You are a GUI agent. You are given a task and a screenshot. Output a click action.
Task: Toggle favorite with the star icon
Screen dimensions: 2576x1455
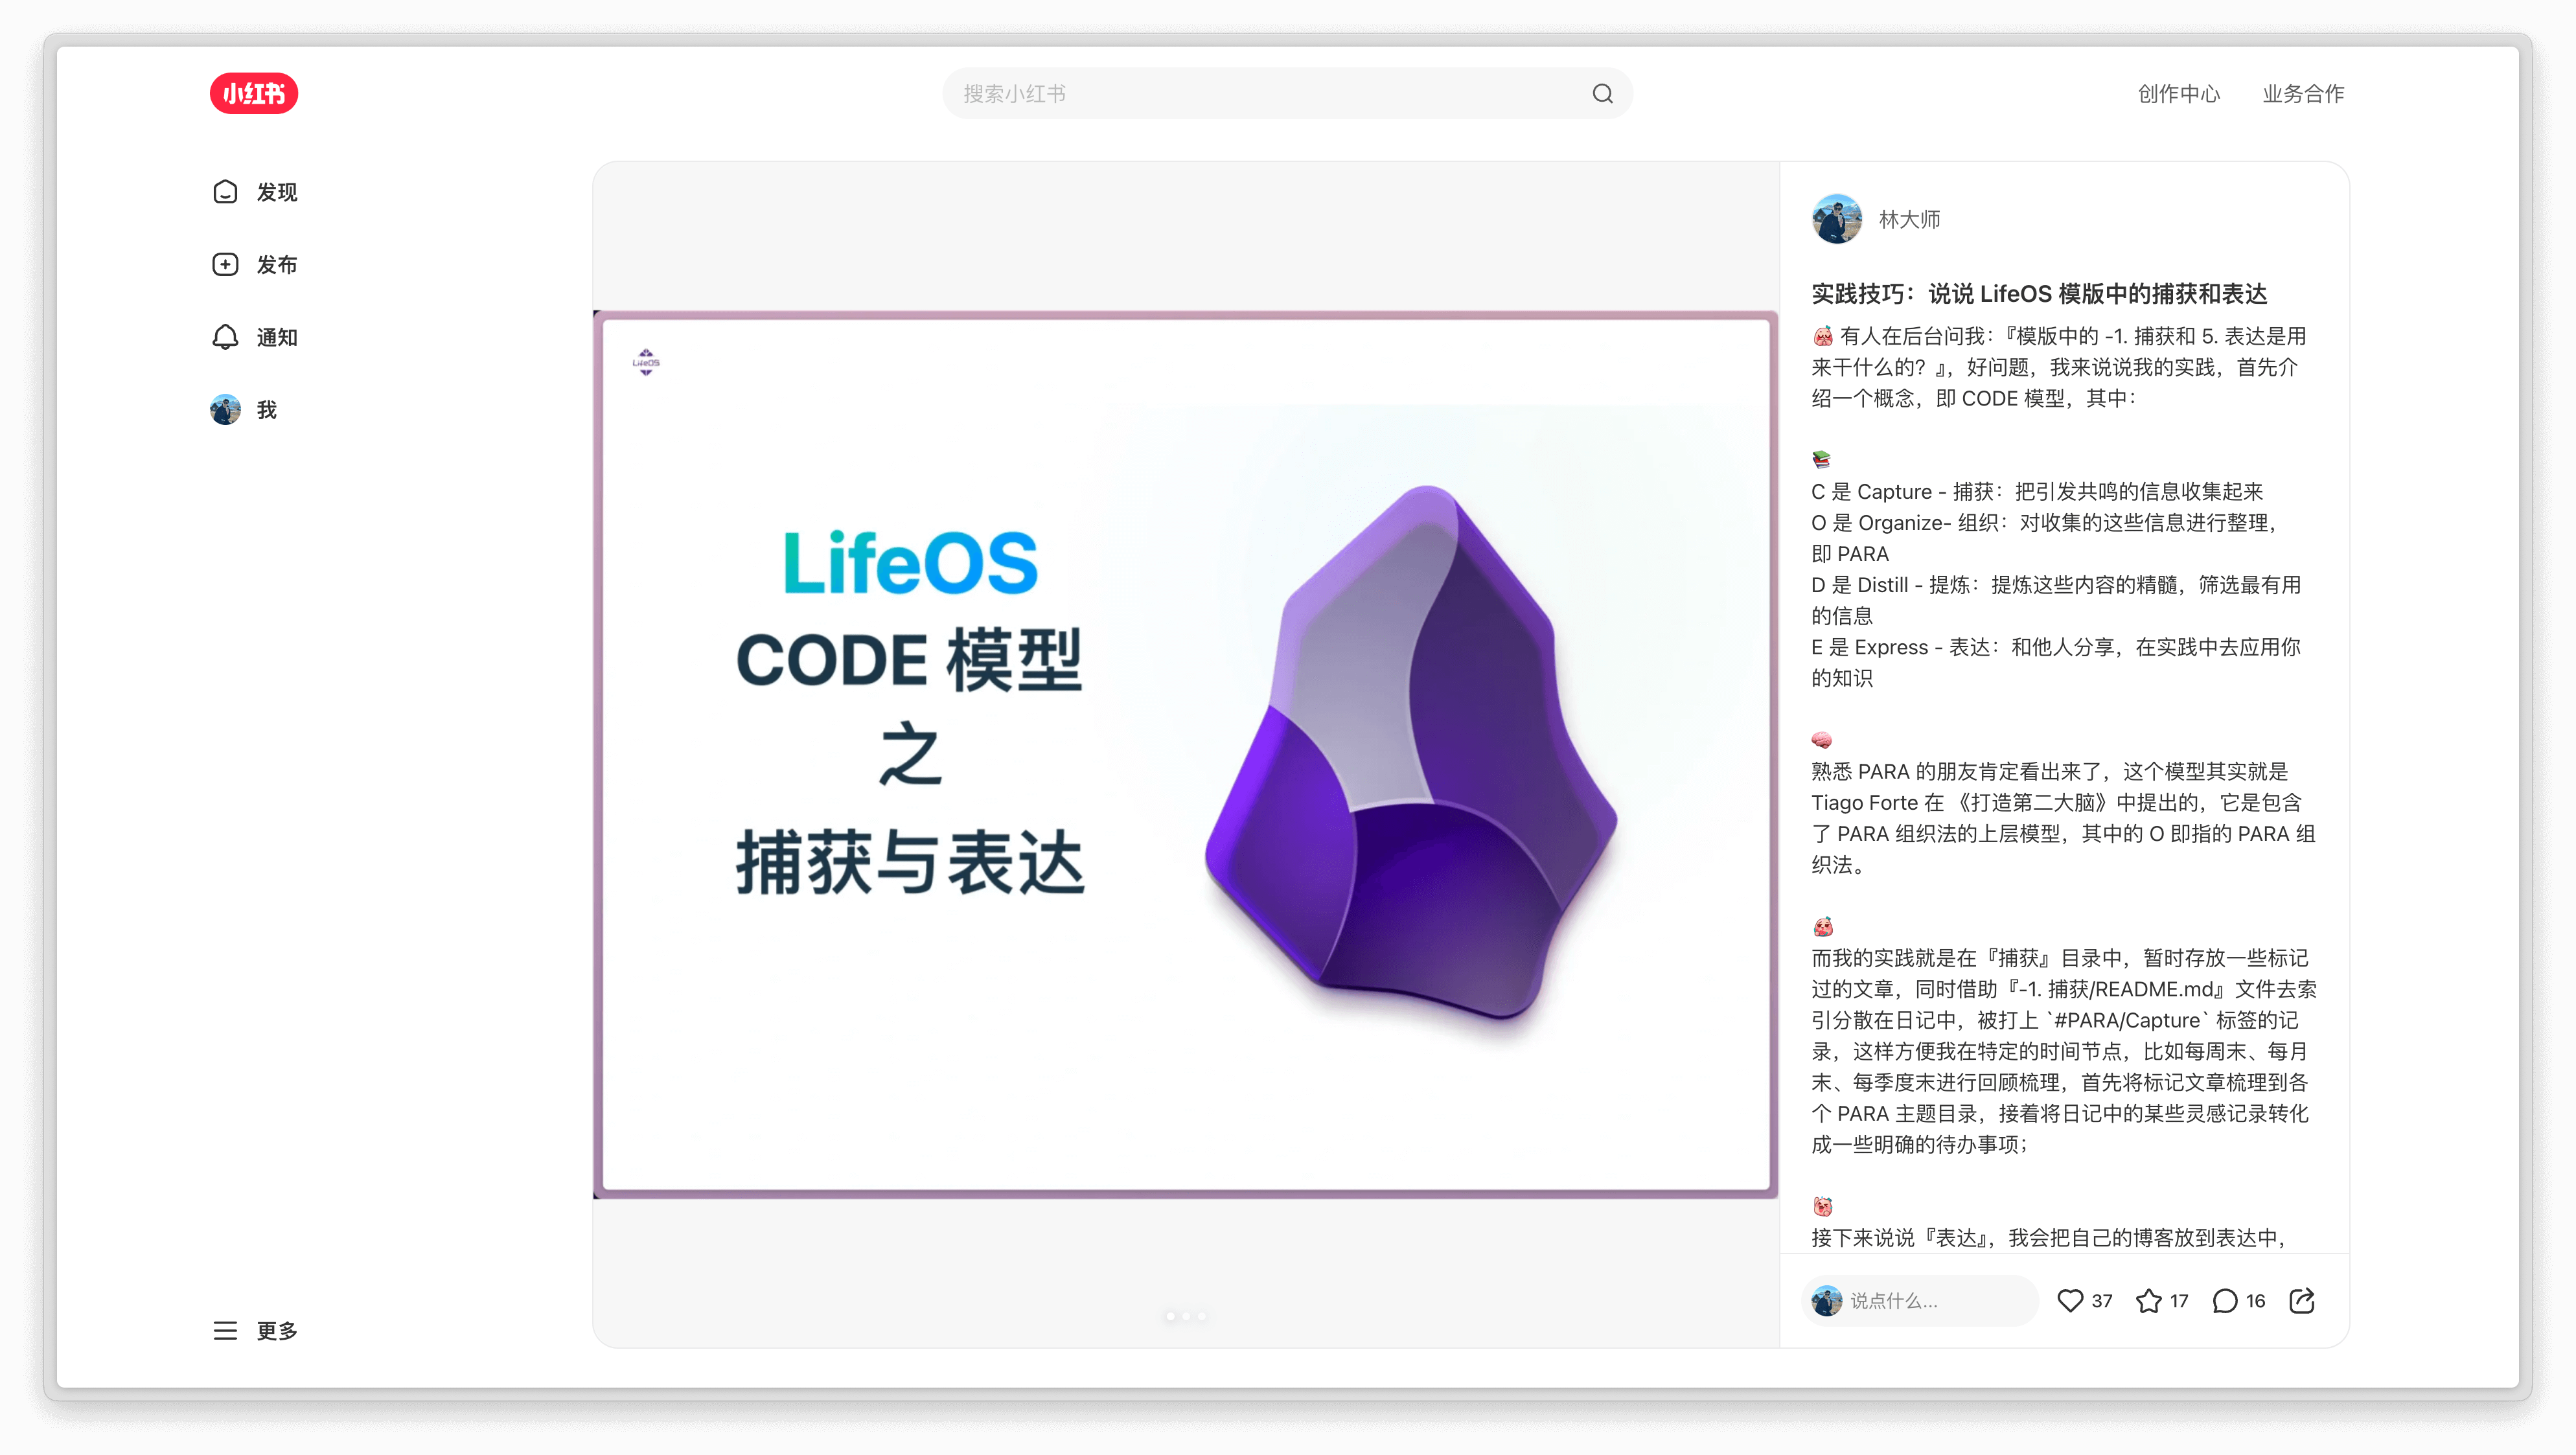(2148, 1301)
